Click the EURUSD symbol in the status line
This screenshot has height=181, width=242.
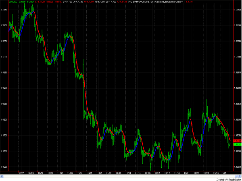coord(12,2)
